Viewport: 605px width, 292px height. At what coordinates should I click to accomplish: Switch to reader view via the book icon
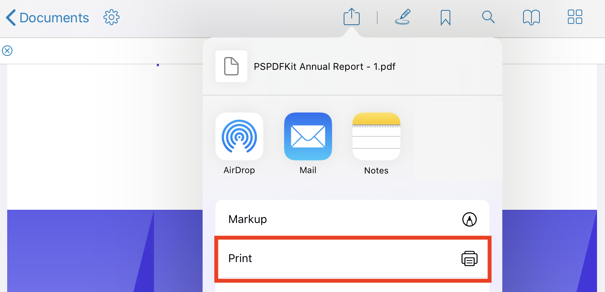(x=531, y=18)
